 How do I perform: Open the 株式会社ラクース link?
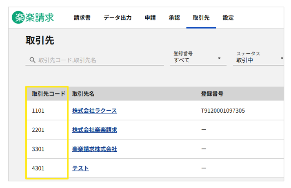click(x=94, y=111)
